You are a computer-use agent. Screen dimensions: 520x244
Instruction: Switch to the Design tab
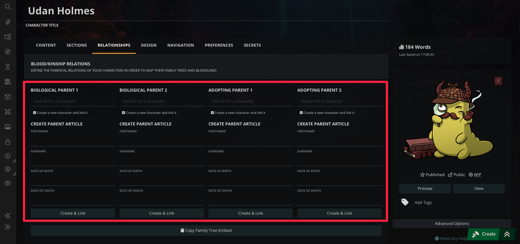149,45
